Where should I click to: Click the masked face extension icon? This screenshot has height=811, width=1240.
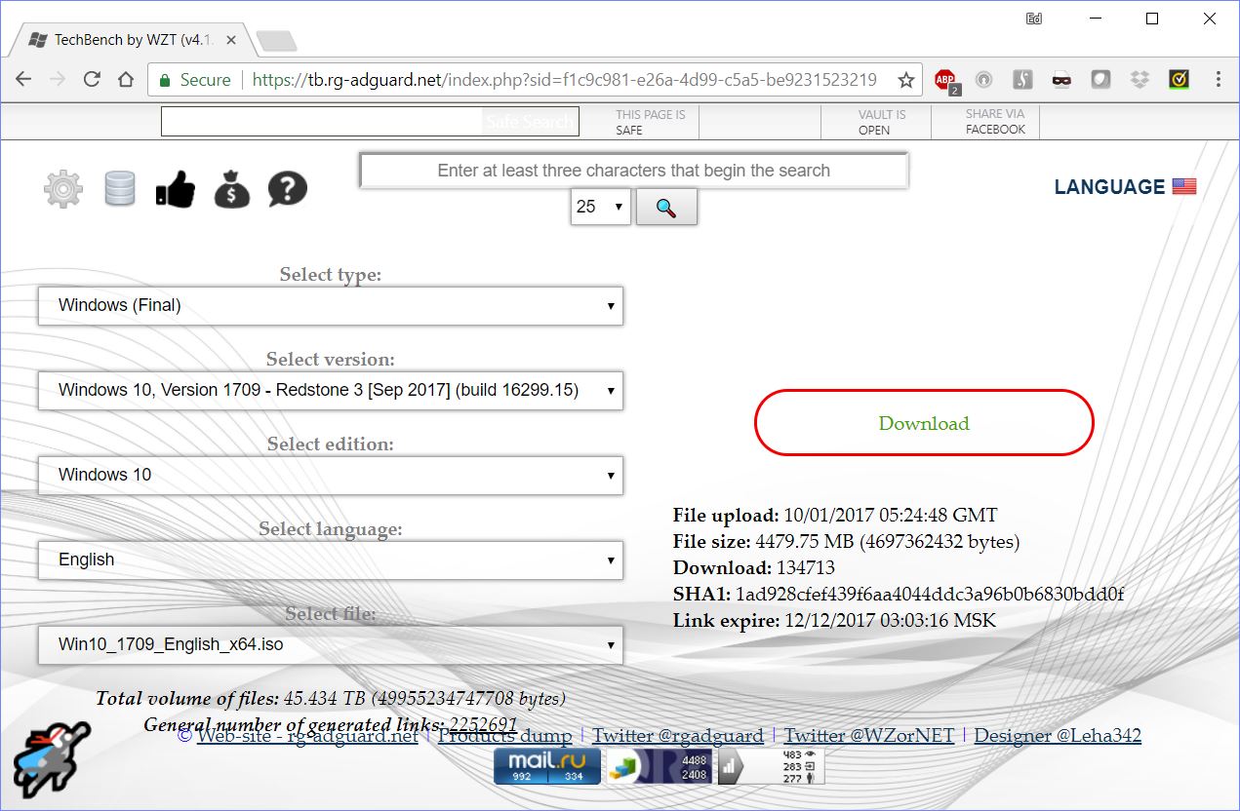[x=1061, y=80]
